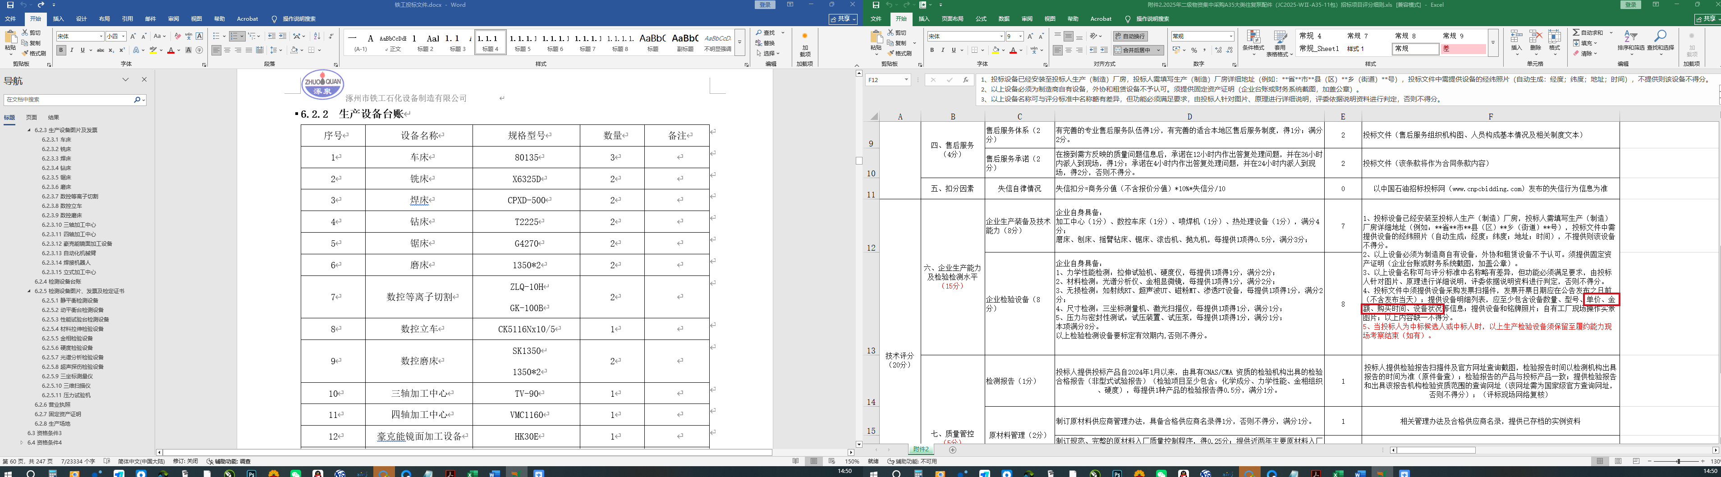Click the Excel insert function fx icon
This screenshot has width=1721, height=477.
pyautogui.click(x=965, y=79)
